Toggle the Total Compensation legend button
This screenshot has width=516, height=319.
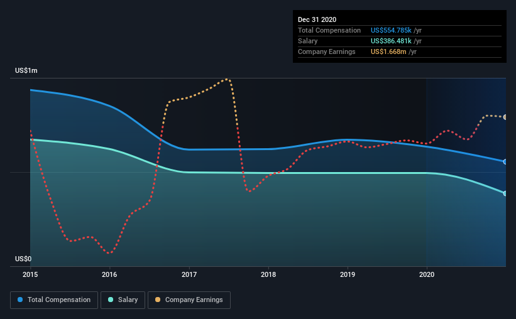[54, 300]
